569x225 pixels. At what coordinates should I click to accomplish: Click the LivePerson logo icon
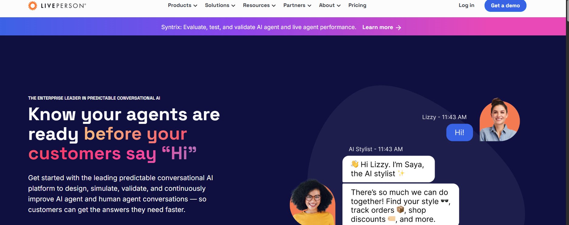click(x=33, y=6)
